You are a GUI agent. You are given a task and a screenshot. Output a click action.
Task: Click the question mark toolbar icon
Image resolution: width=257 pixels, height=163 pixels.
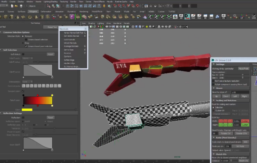[99, 6]
